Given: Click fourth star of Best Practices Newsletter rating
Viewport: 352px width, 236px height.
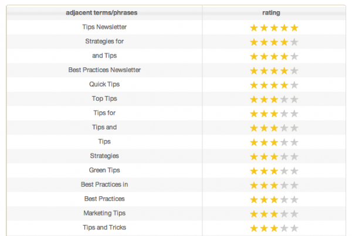Looking at the screenshot, I should 284,71.
